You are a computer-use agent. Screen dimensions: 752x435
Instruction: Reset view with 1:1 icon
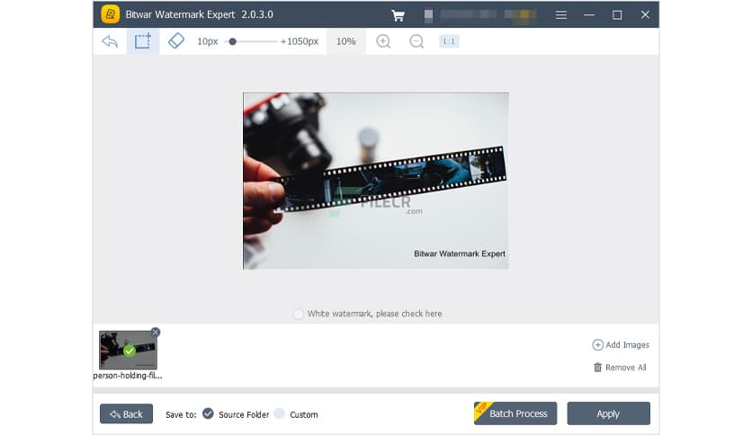click(449, 41)
